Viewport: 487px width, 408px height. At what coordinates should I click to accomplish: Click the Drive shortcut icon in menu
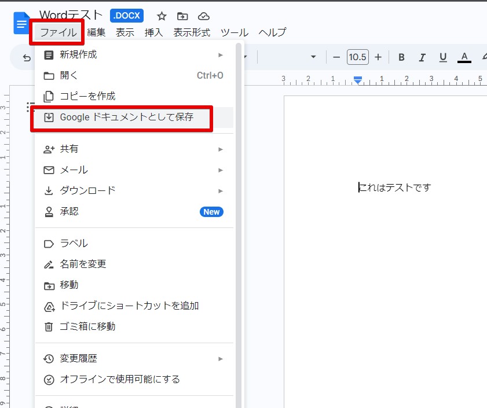click(49, 307)
